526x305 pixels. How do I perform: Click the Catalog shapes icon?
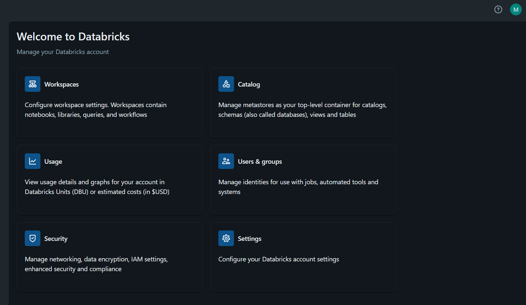226,84
